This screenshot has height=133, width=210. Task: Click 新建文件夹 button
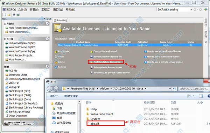click(x=71, y=96)
